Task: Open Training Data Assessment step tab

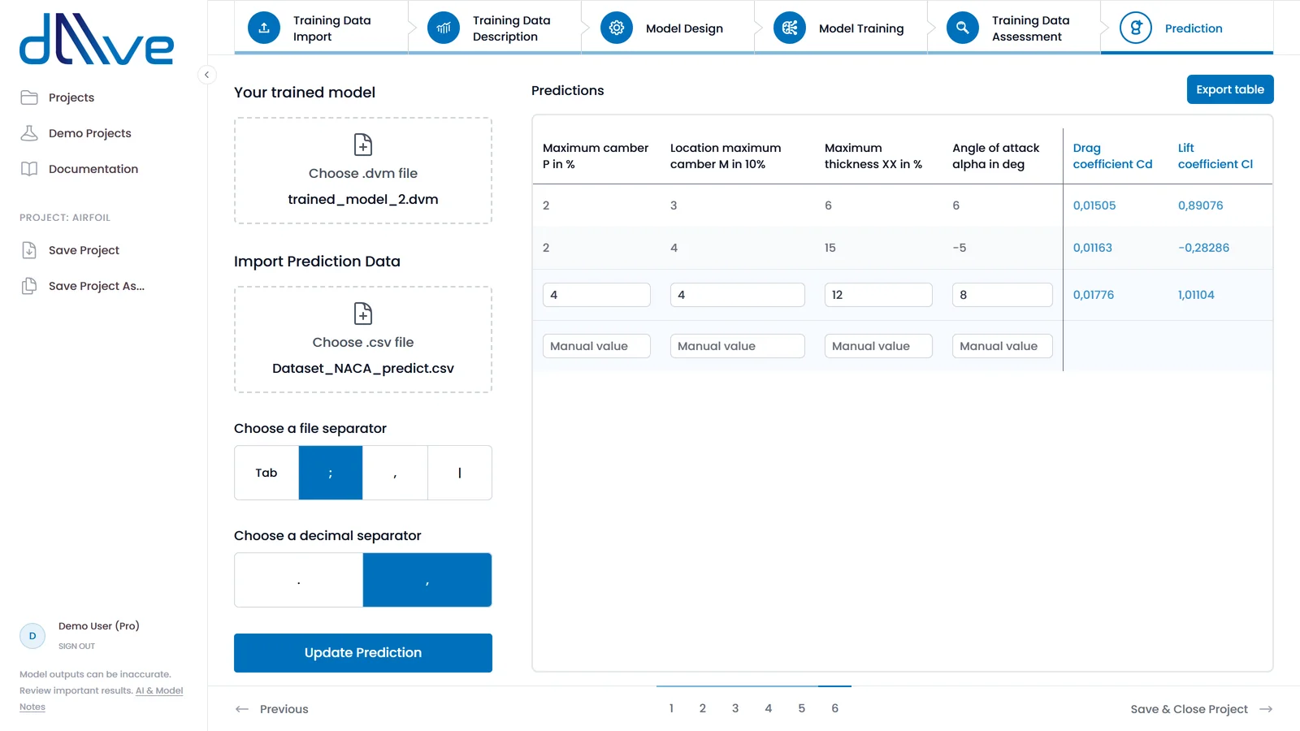Action: [x=1013, y=28]
